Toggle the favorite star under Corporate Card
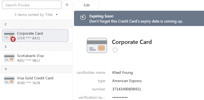The width and height of the screenshot is (204, 100). pyautogui.click(x=115, y=50)
